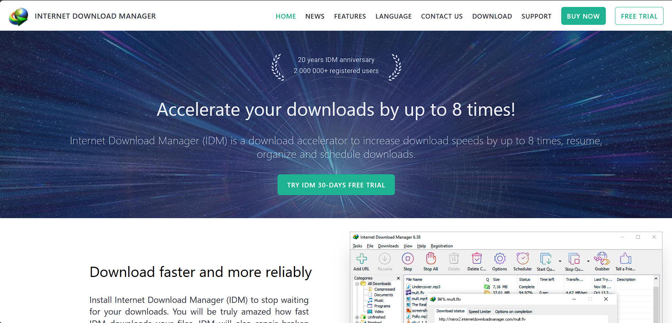Click the Video category icon

(x=370, y=312)
